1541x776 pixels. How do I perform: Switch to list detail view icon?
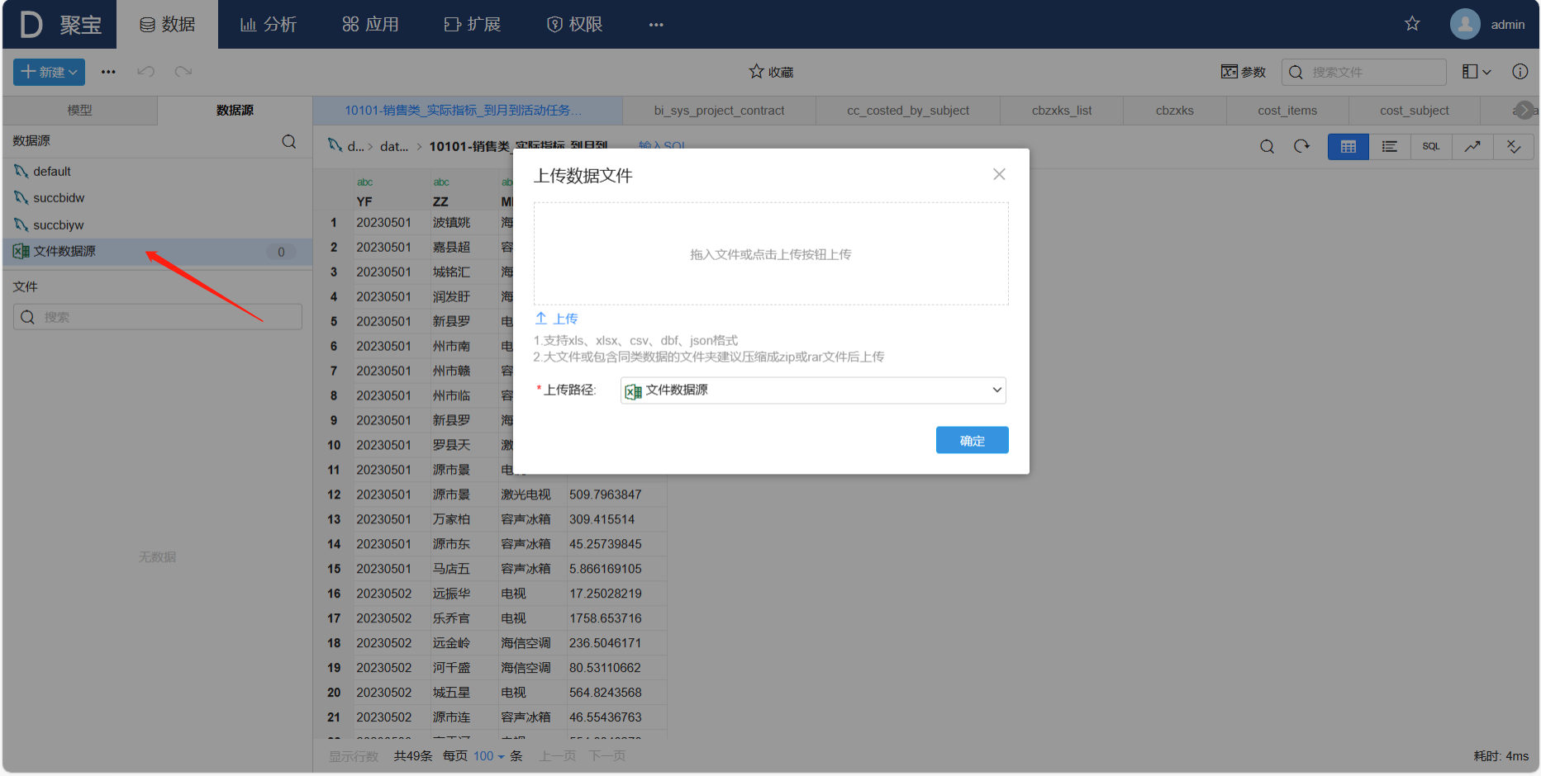(x=1390, y=147)
